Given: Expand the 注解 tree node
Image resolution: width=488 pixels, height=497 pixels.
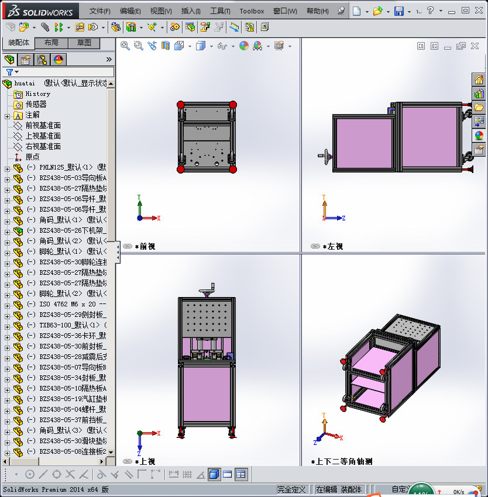Looking at the screenshot, I should [x=7, y=116].
